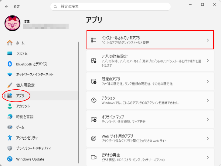Click the Web サイト用のアプリ icon

pyautogui.click(x=94, y=138)
